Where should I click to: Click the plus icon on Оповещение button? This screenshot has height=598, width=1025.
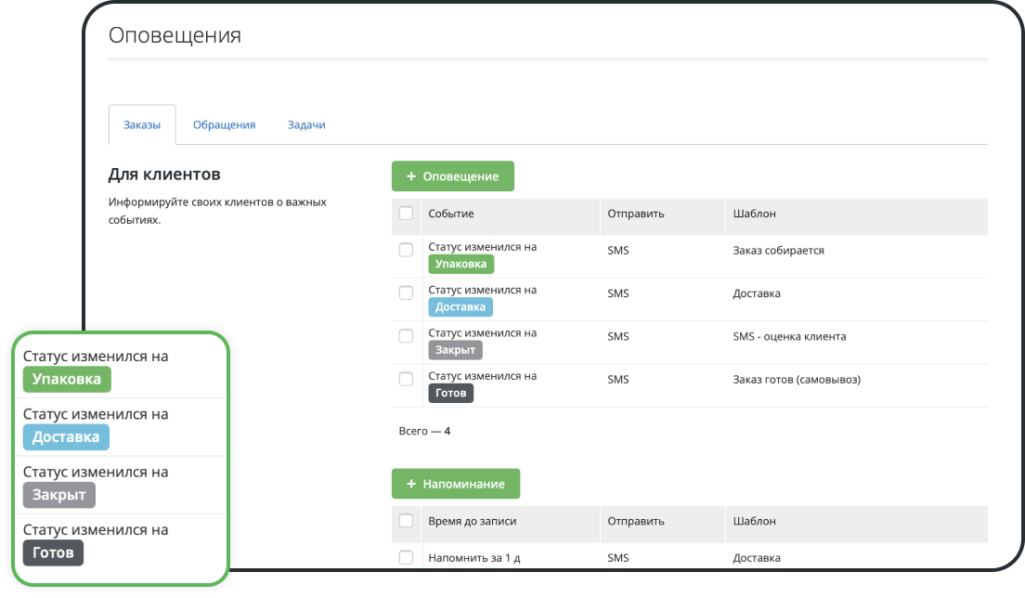(x=410, y=176)
